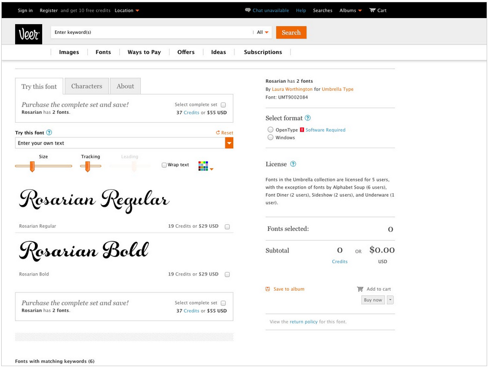The height and width of the screenshot is (369, 490).
Task: Open help icon beside Select format
Action: [x=308, y=118]
